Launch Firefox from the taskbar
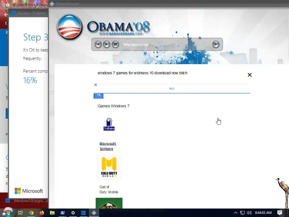The image size is (289, 217). coord(42,213)
